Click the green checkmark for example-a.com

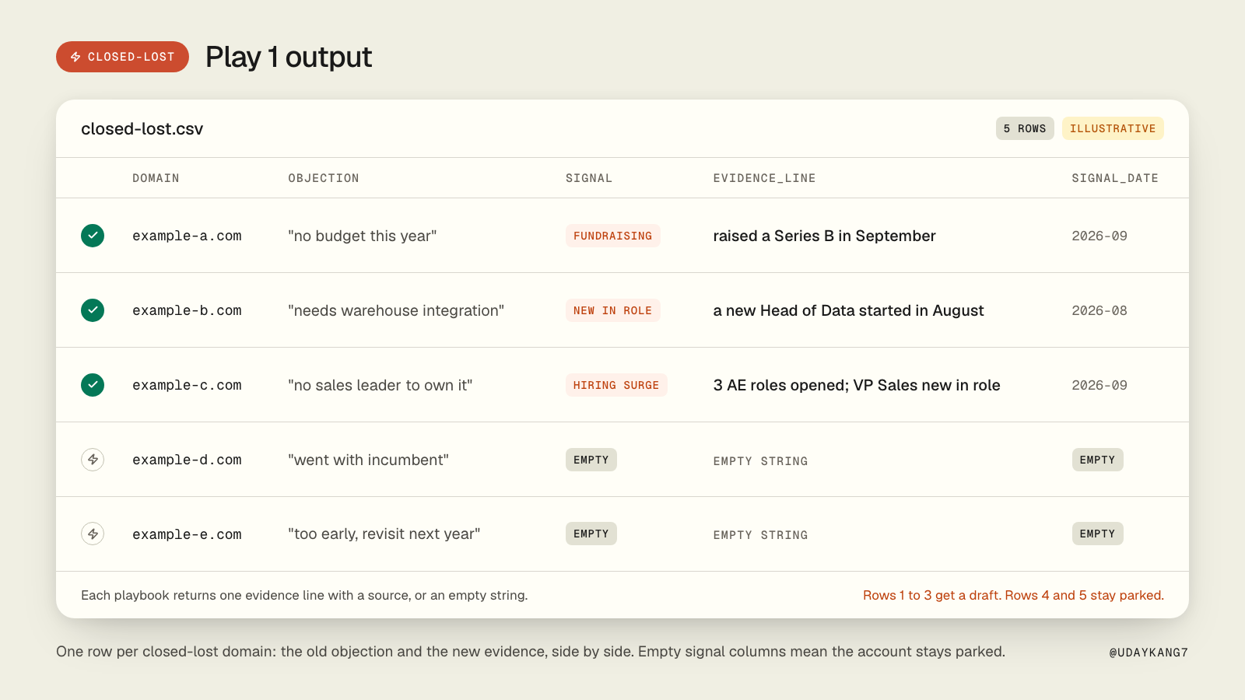coord(93,236)
